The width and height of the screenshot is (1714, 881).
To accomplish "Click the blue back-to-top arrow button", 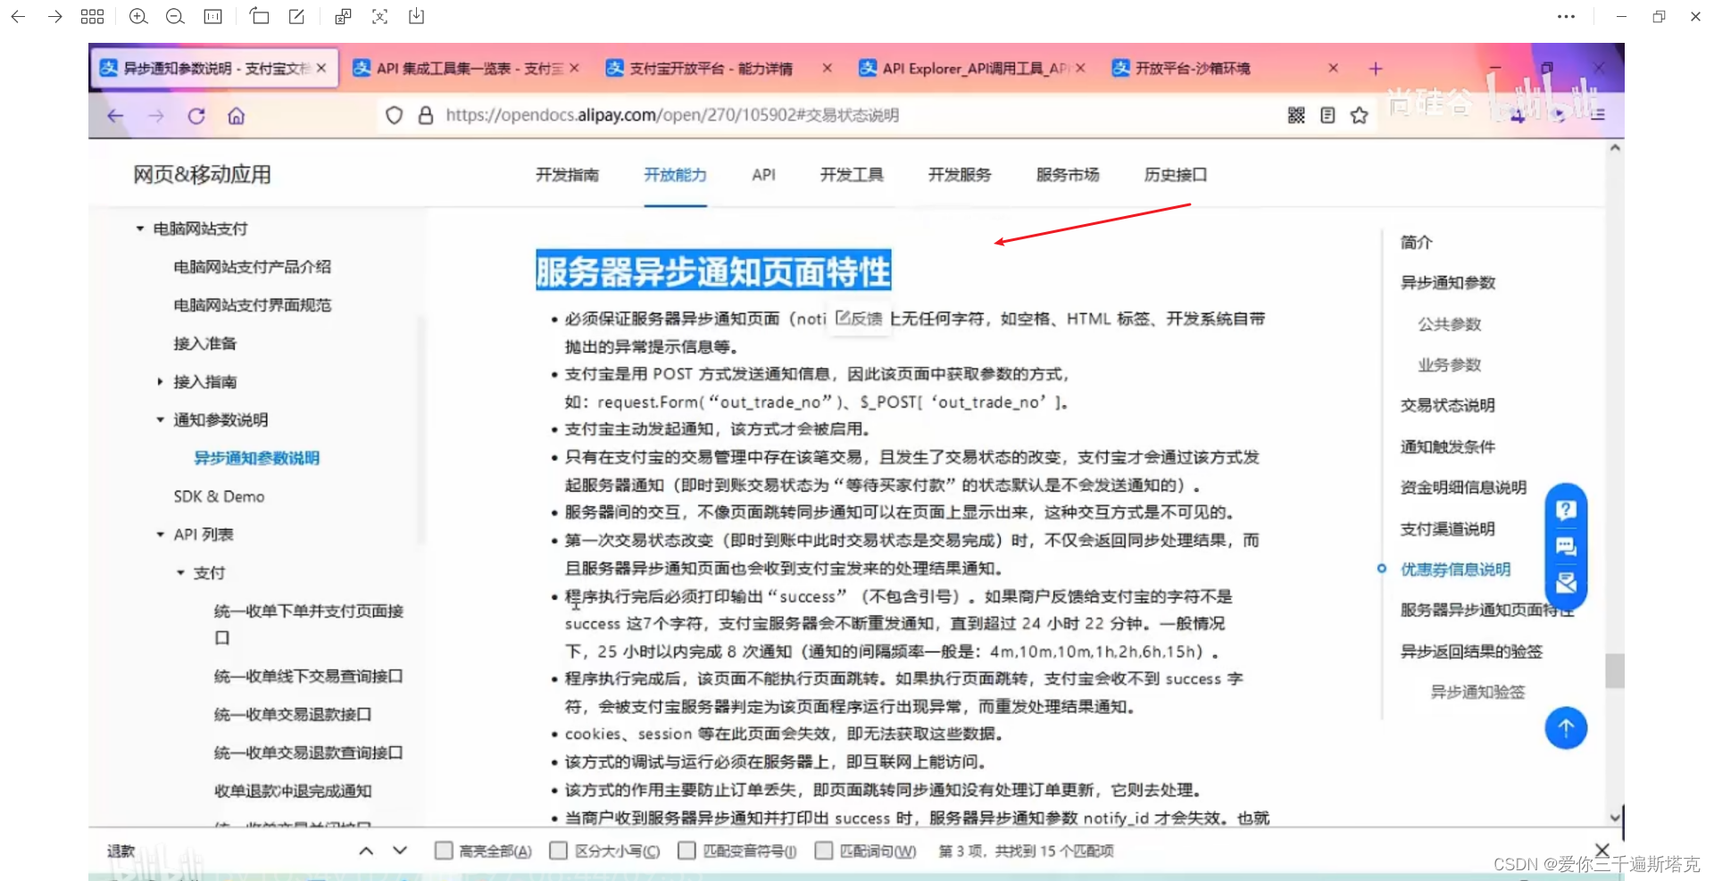I will [1566, 728].
